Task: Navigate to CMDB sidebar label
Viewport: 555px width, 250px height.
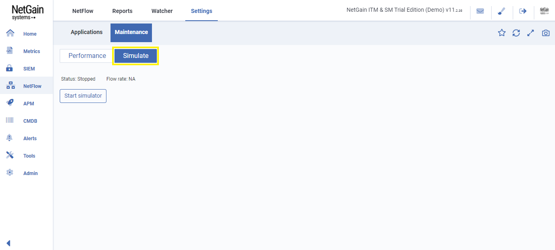Action: coord(30,121)
